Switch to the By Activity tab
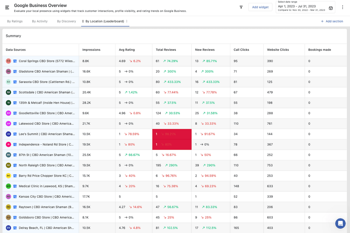350x233 pixels. click(x=40, y=21)
